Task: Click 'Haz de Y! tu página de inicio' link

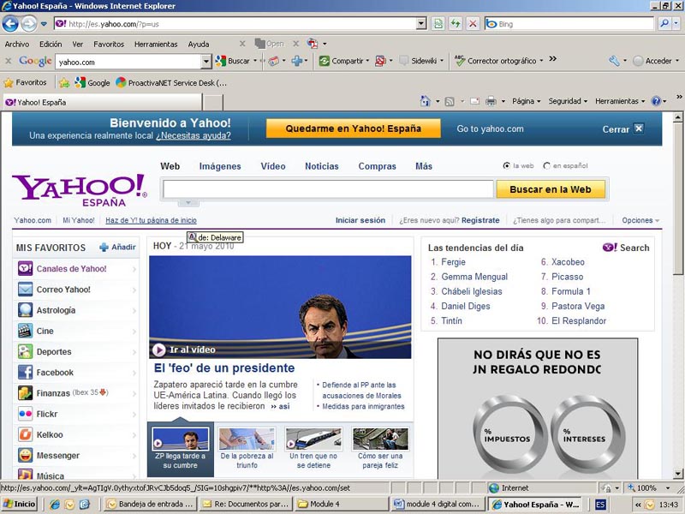Action: [152, 220]
